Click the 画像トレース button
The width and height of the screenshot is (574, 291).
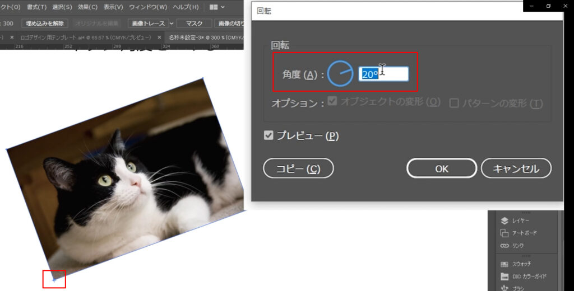pos(148,24)
